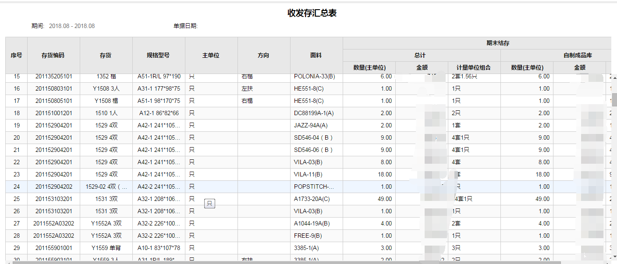The width and height of the screenshot is (617, 264).
Task: Click the 左扶 direction cell
Action: coord(247,88)
